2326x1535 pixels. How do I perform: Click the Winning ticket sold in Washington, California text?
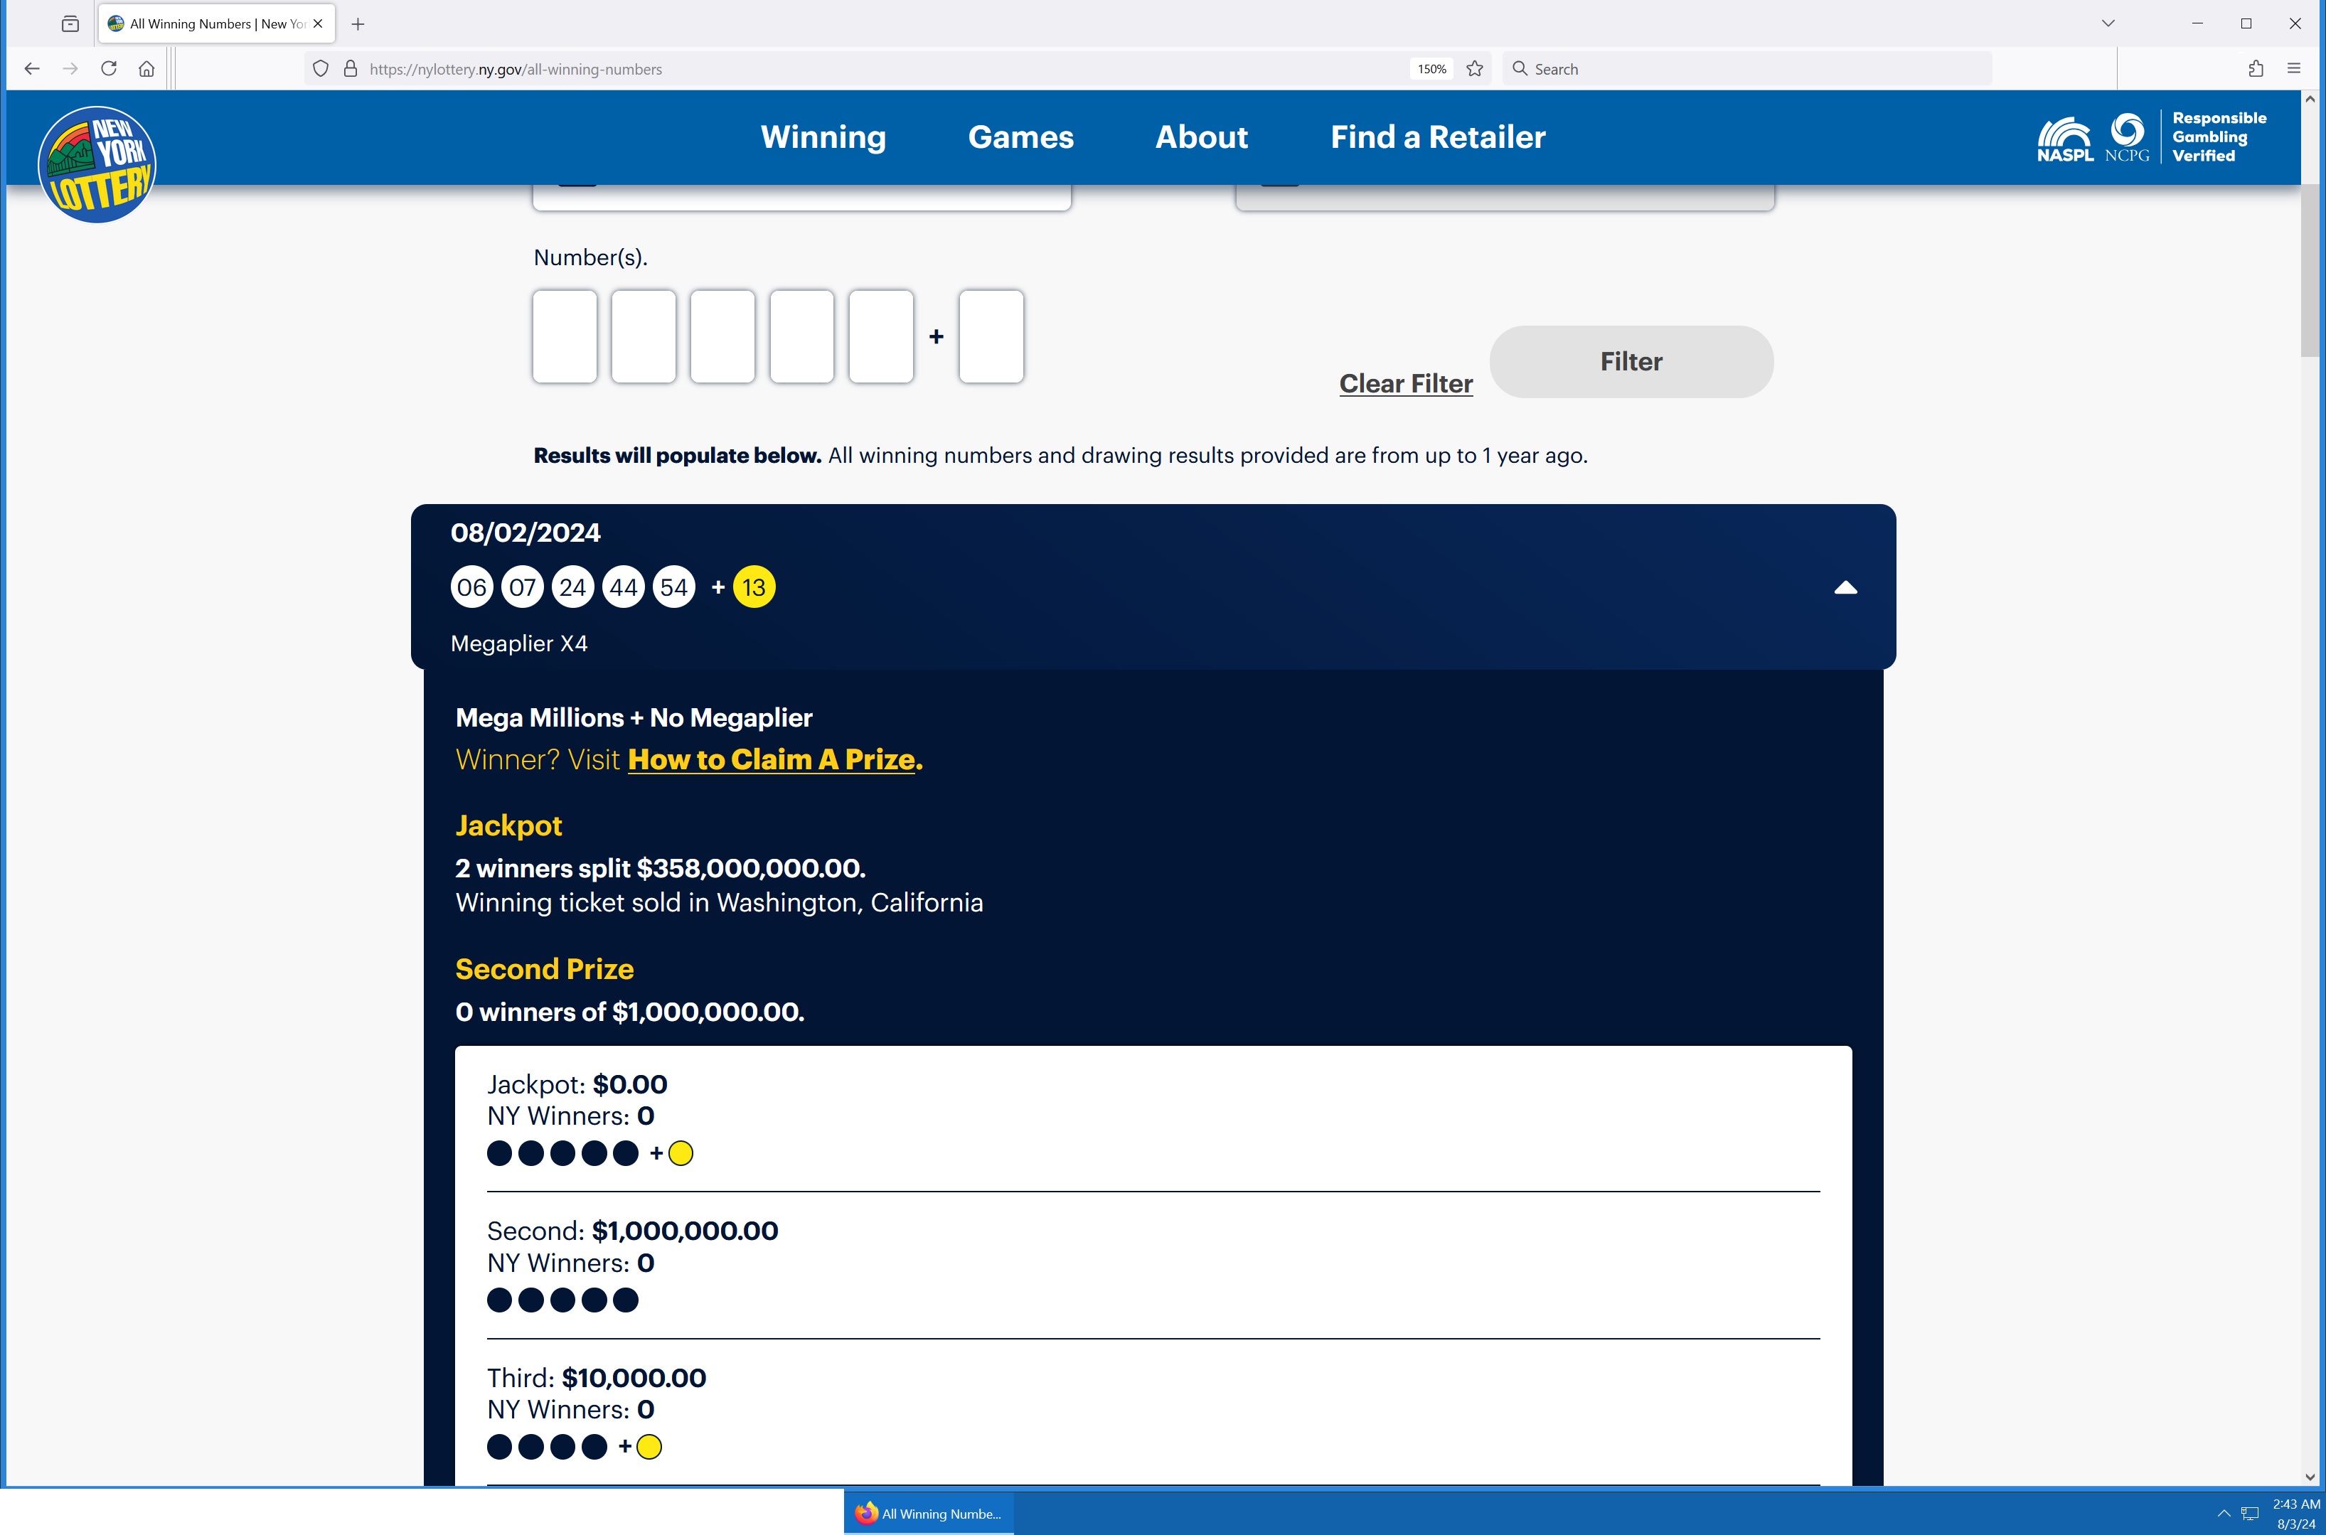(x=720, y=903)
